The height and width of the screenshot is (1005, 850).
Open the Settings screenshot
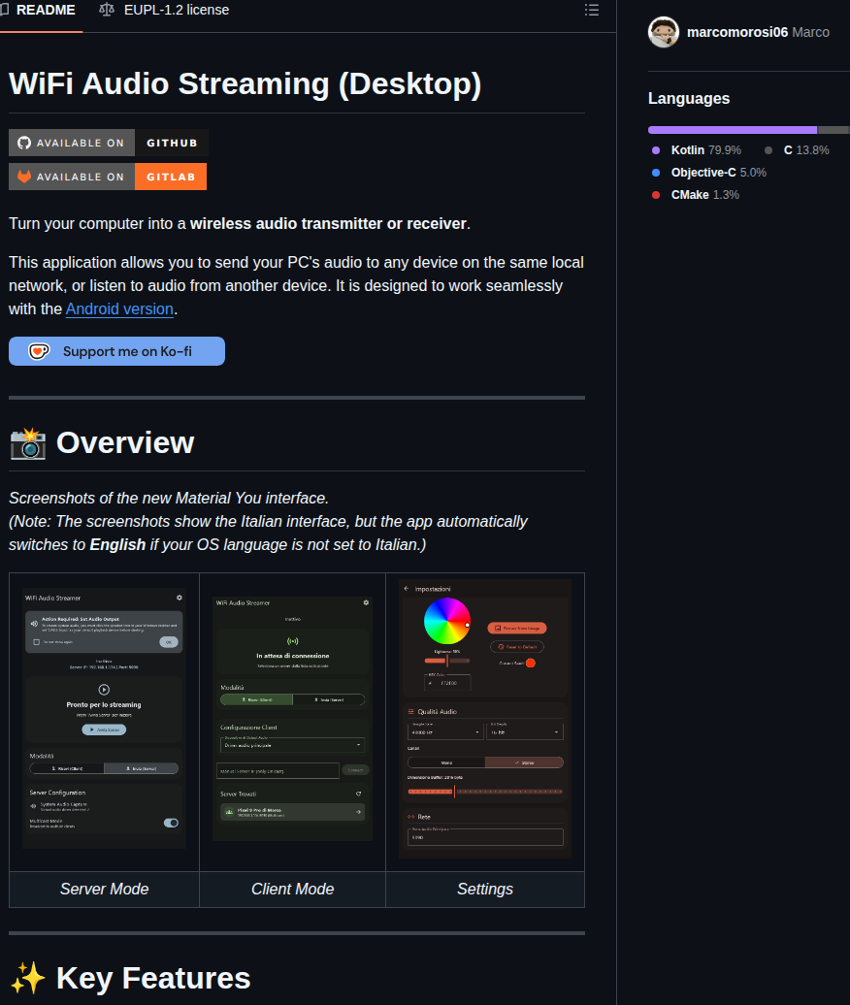coord(485,719)
